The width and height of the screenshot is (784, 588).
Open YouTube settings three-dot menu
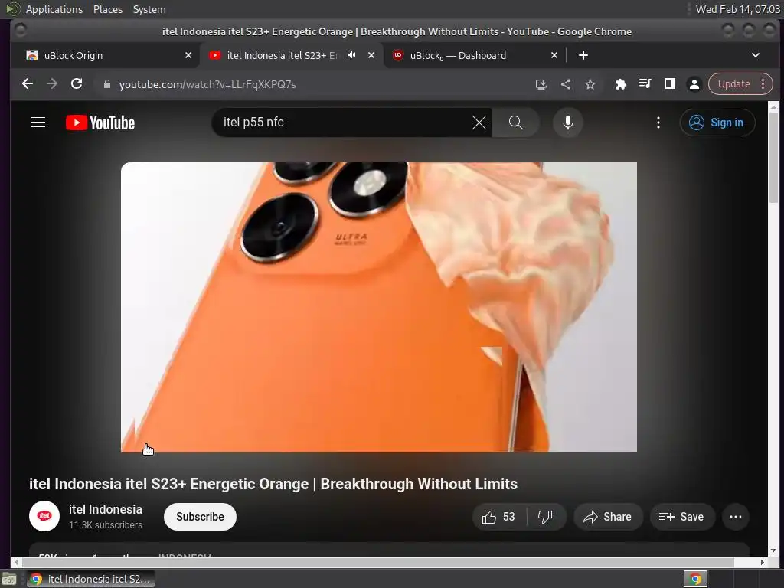click(658, 122)
